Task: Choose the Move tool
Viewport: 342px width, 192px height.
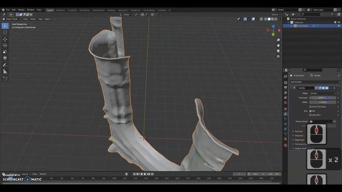Action: click(5, 39)
